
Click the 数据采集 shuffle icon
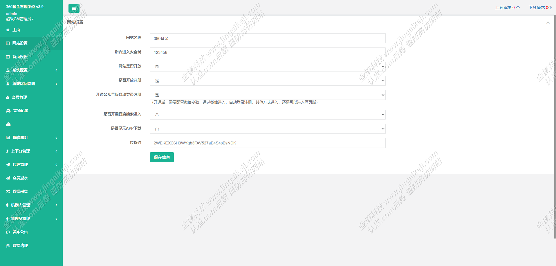pos(8,191)
